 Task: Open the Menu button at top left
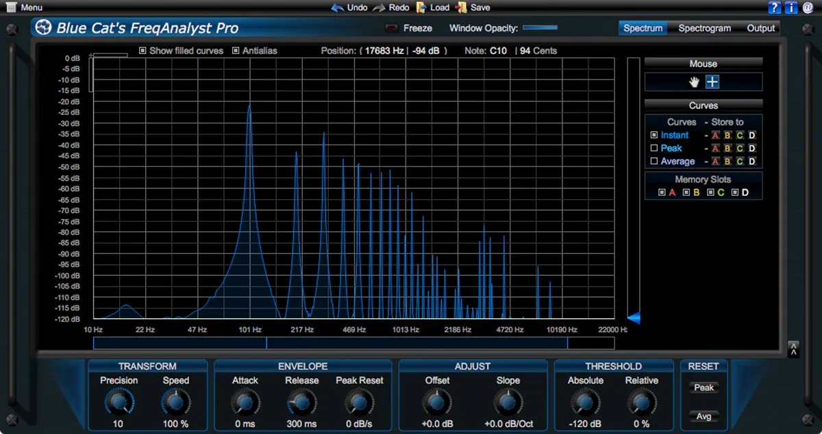(x=25, y=8)
